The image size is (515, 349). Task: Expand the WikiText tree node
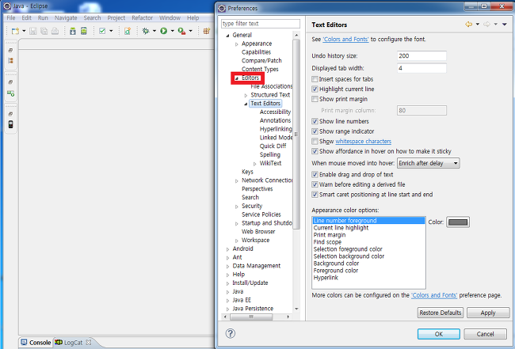click(255, 164)
